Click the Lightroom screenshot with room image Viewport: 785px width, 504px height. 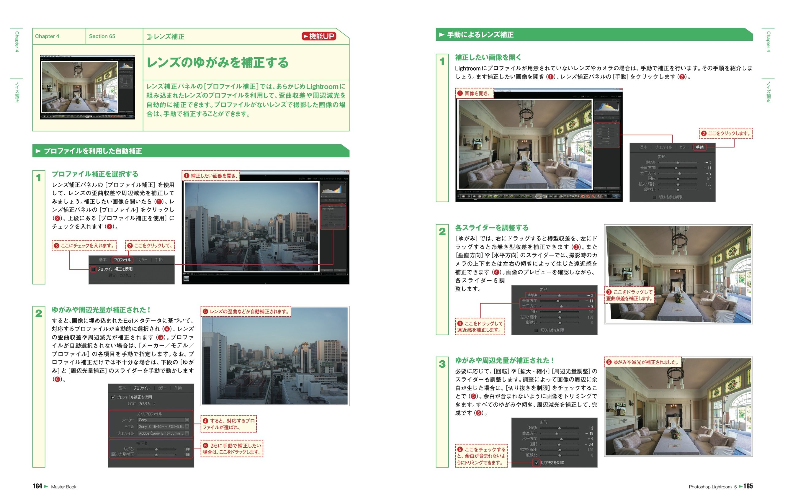[x=539, y=145]
